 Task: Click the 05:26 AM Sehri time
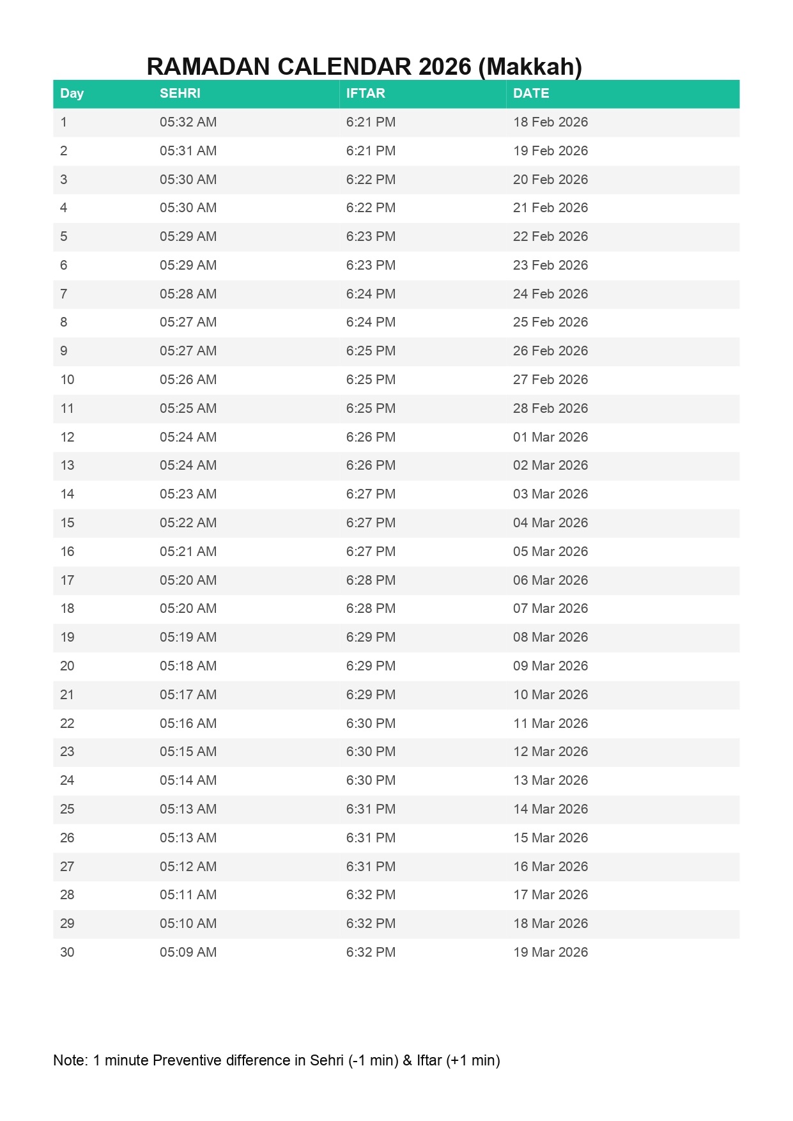point(188,380)
